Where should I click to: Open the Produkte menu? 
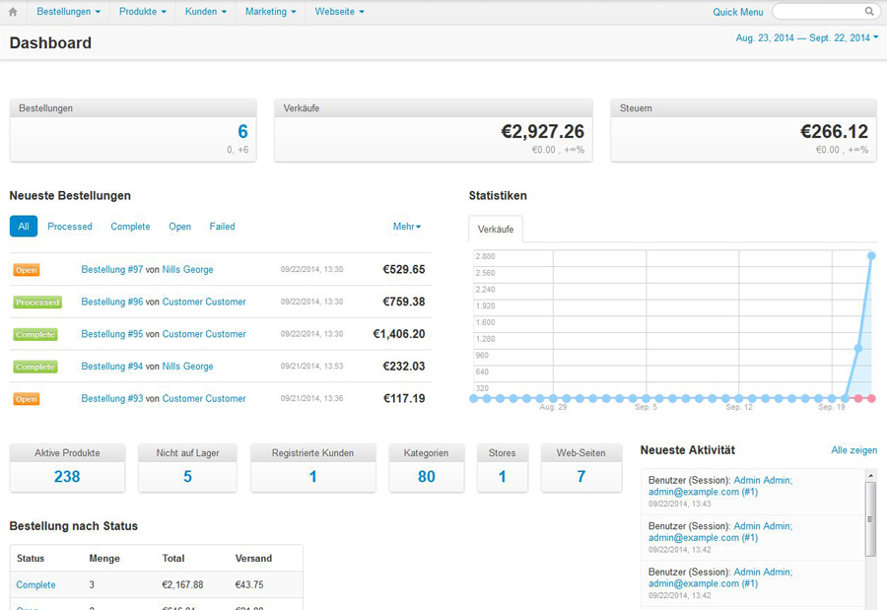point(143,11)
